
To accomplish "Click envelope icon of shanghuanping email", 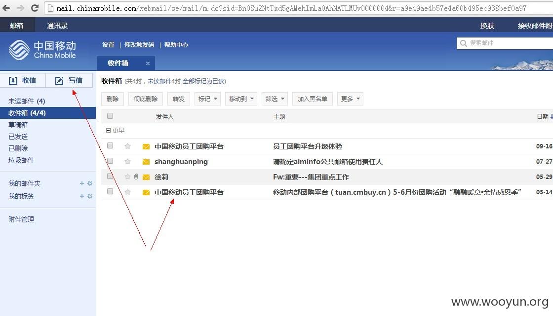I will click(146, 162).
